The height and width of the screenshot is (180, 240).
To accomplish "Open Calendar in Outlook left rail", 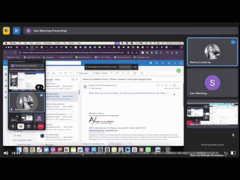I will [x=6, y=75].
